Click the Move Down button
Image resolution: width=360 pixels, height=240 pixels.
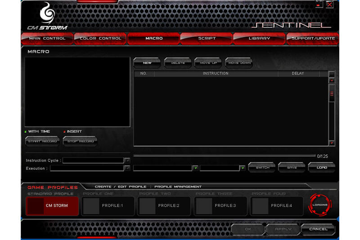click(239, 63)
